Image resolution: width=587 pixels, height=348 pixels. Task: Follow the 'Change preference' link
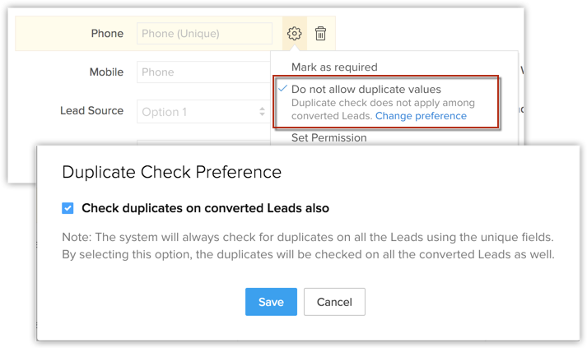(421, 116)
